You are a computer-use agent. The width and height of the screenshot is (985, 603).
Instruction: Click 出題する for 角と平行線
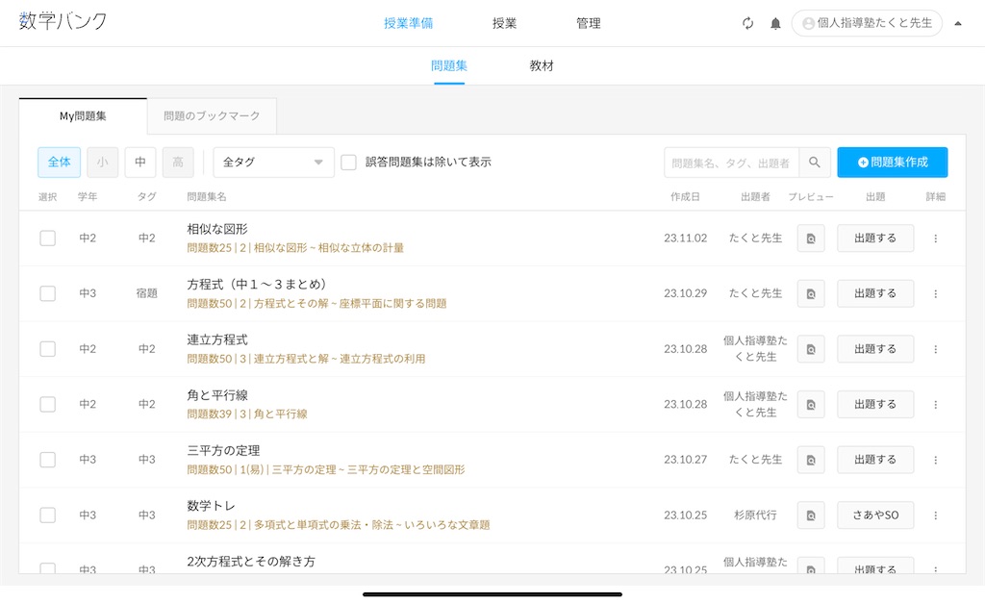(x=875, y=405)
